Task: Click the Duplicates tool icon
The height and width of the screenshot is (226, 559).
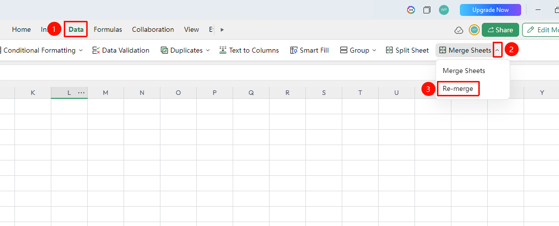Action: (164, 51)
